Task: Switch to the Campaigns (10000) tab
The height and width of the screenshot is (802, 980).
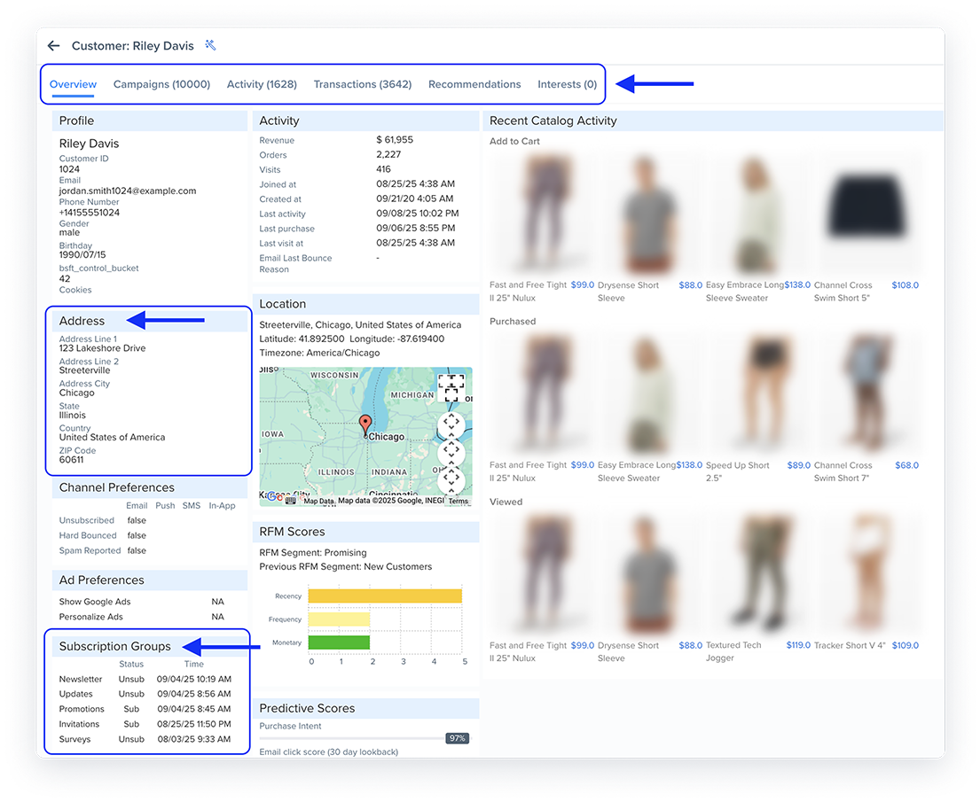Action: (161, 85)
